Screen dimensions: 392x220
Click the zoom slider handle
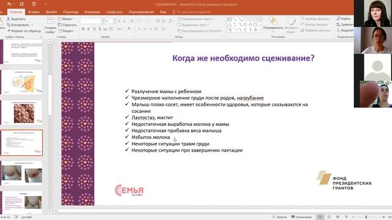(366, 217)
